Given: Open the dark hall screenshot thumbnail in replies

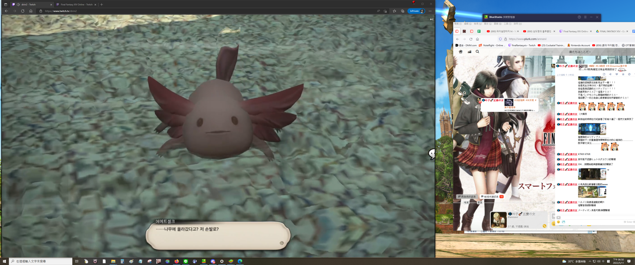Looking at the screenshot, I should pyautogui.click(x=592, y=174).
